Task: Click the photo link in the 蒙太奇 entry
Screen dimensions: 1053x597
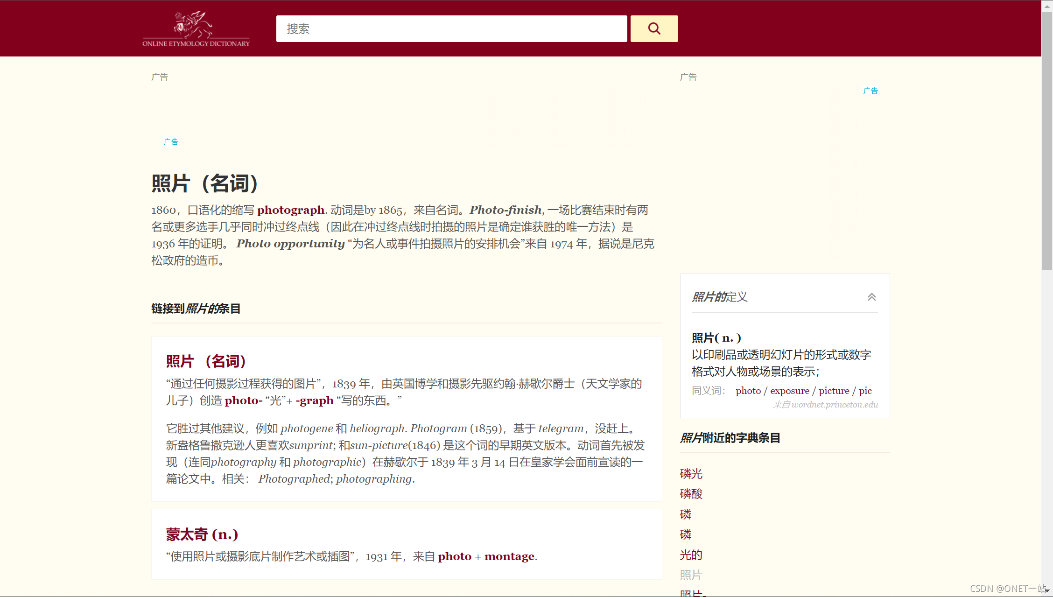Action: pyautogui.click(x=454, y=556)
